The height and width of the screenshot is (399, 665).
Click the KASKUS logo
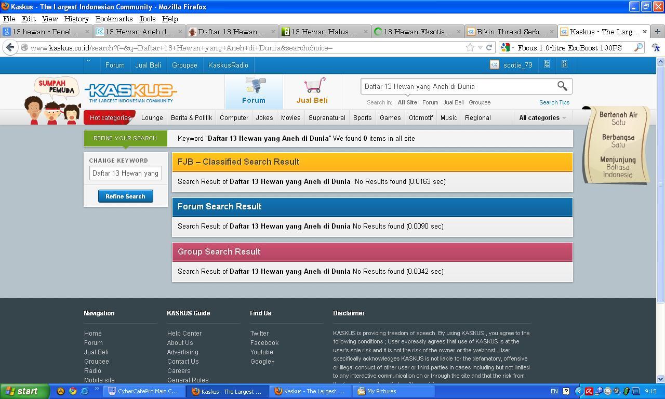pos(130,93)
